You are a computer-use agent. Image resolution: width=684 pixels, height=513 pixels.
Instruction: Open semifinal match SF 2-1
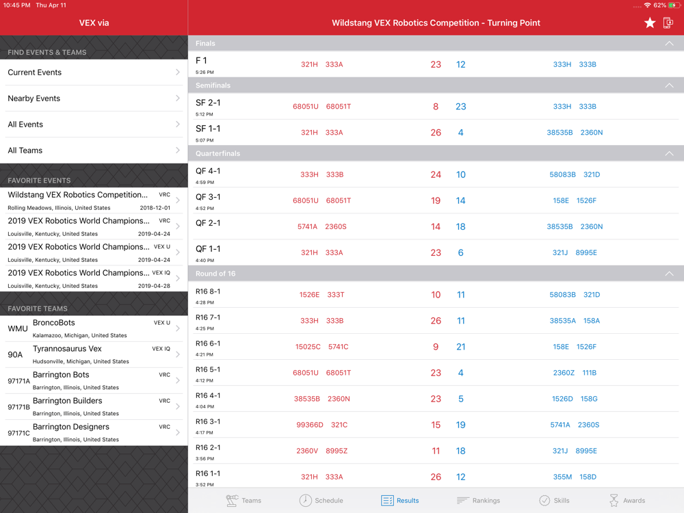(x=436, y=107)
